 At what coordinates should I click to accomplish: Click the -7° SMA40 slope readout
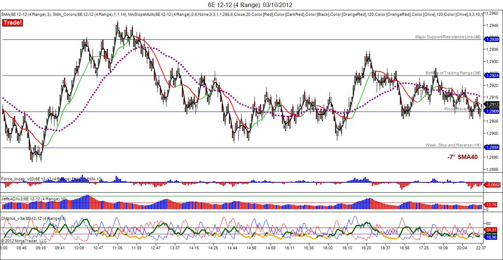click(x=462, y=157)
